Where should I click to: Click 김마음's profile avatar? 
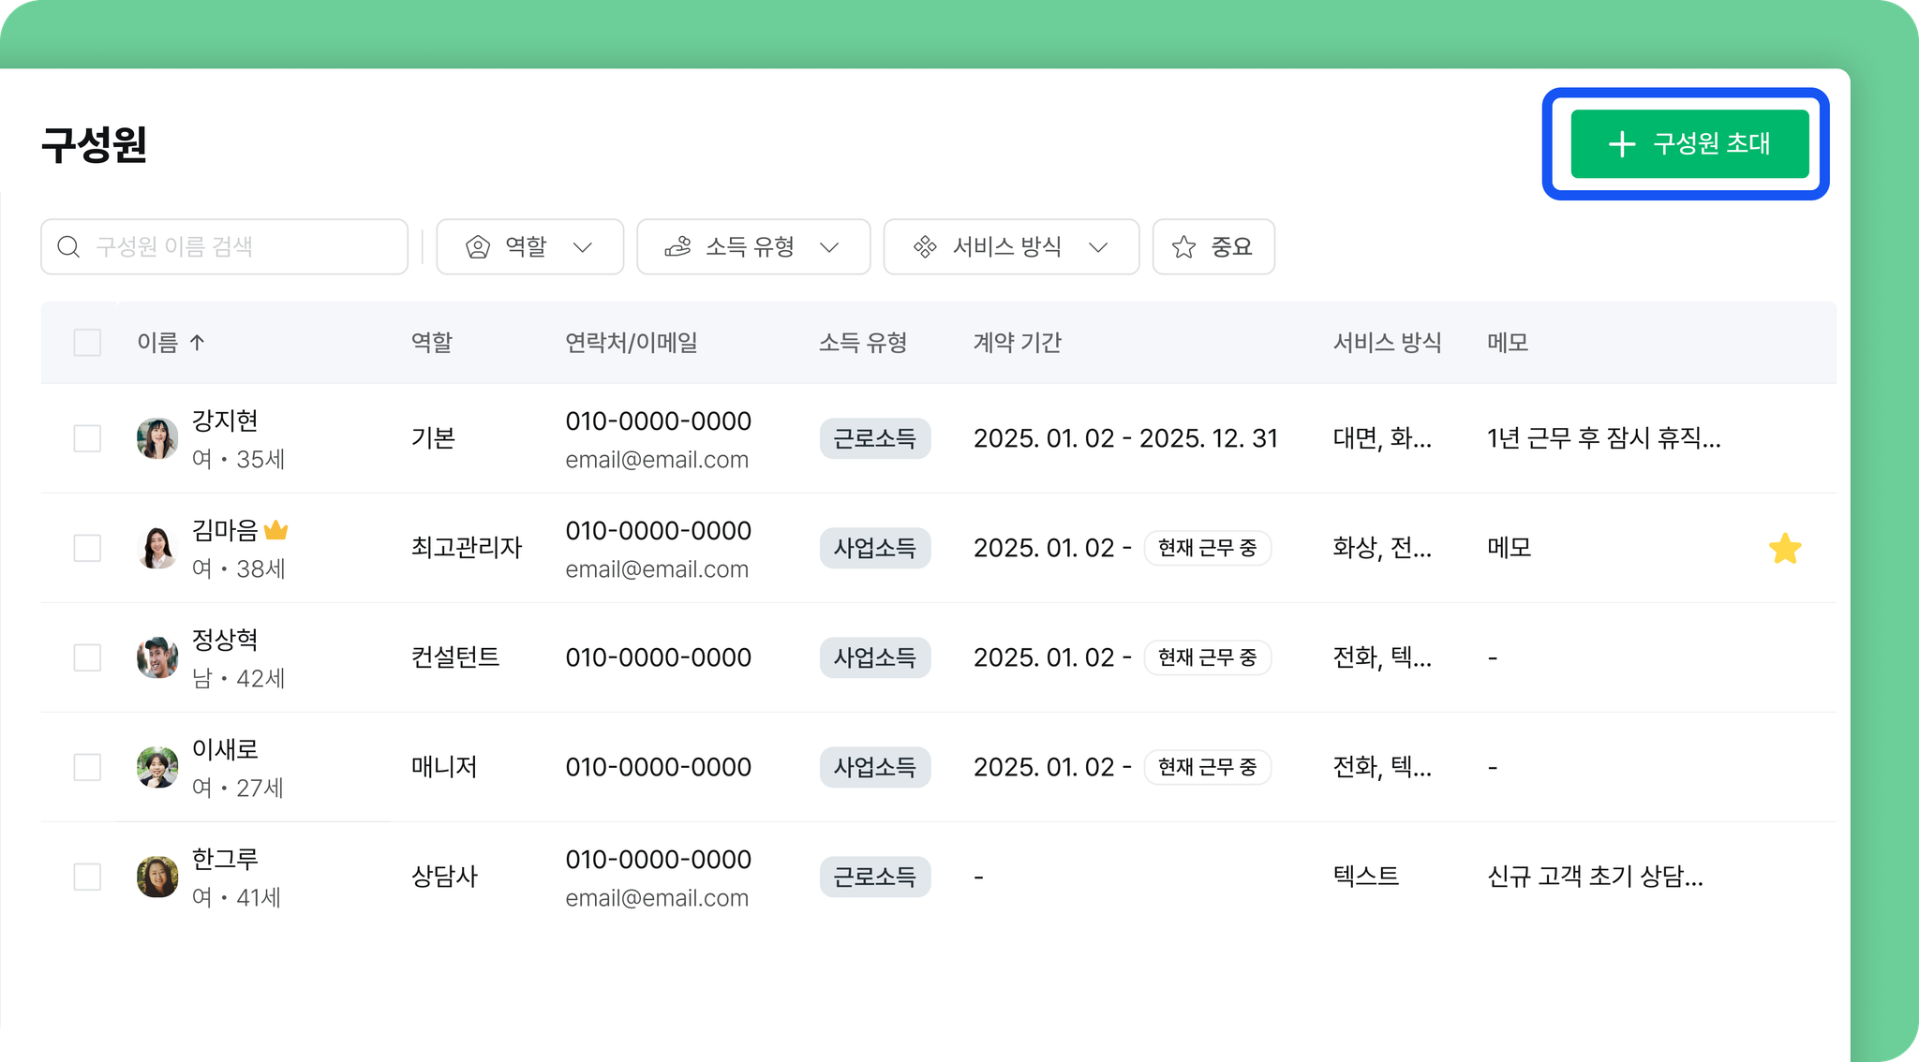[x=157, y=548]
